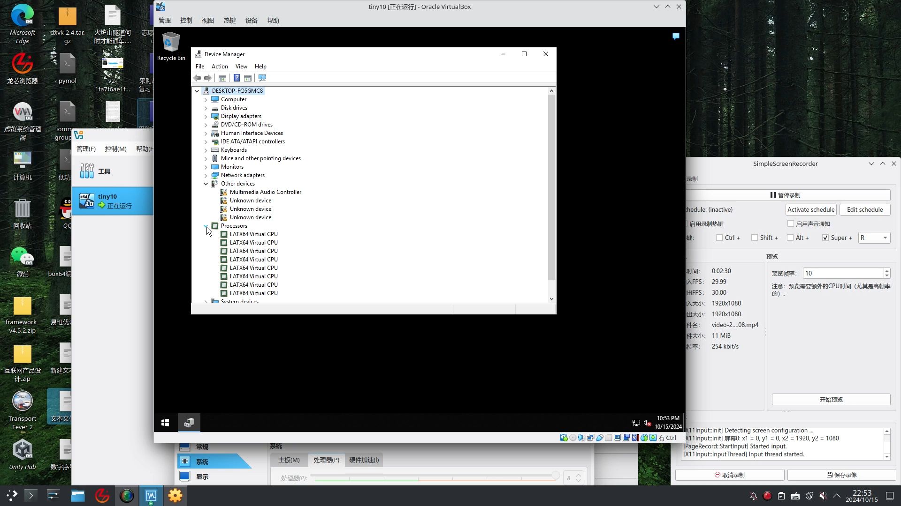Image resolution: width=901 pixels, height=506 pixels.
Task: Collapse the DESKTOP-FQ5GMC8 root node
Action: pos(197,91)
